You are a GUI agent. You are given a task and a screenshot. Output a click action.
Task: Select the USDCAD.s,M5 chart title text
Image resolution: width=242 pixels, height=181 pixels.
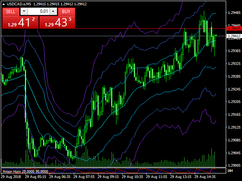(x=19, y=4)
